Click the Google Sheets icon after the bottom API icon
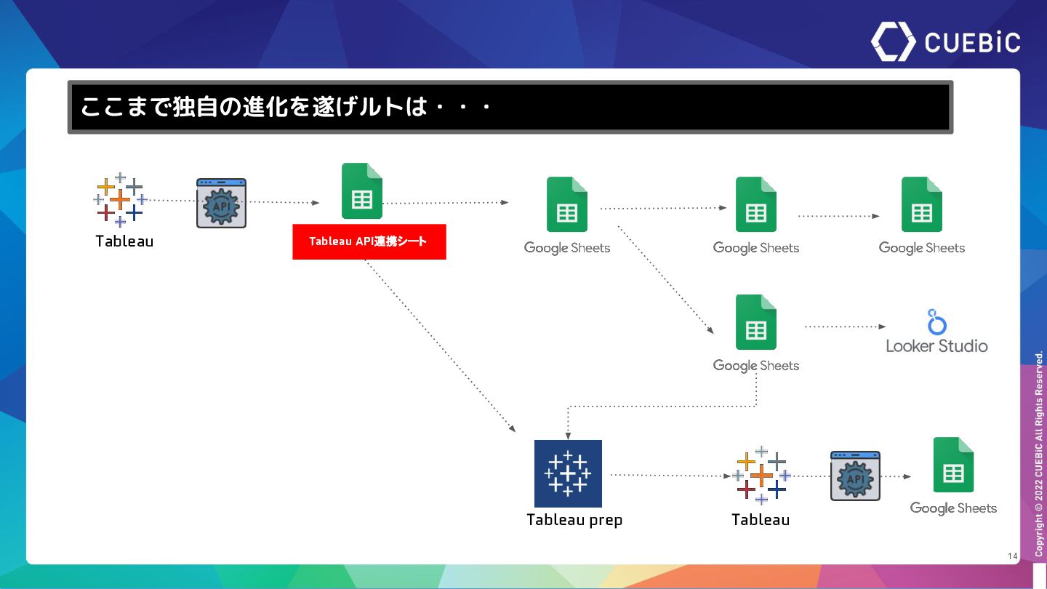Viewport: 1047px width, 589px height. (953, 465)
